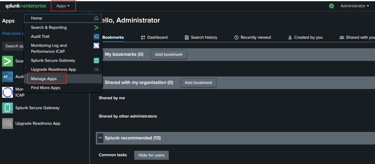Screen dimensions: 375x164
Task: Click the Splunk enterprise logo
Action: [x=26, y=6]
